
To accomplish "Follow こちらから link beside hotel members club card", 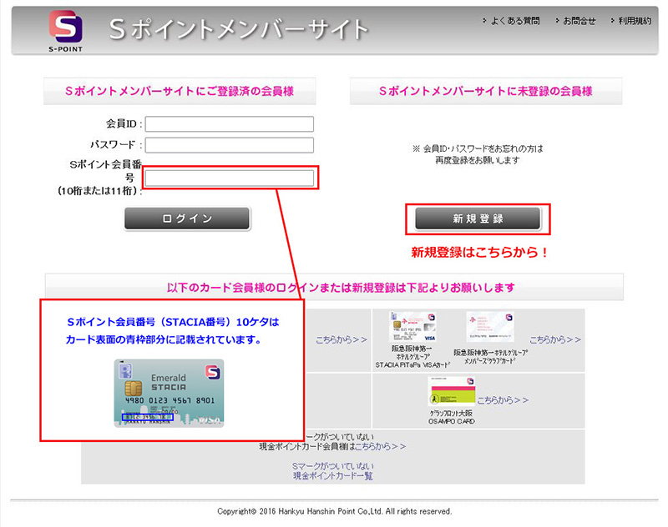I will pos(554,340).
